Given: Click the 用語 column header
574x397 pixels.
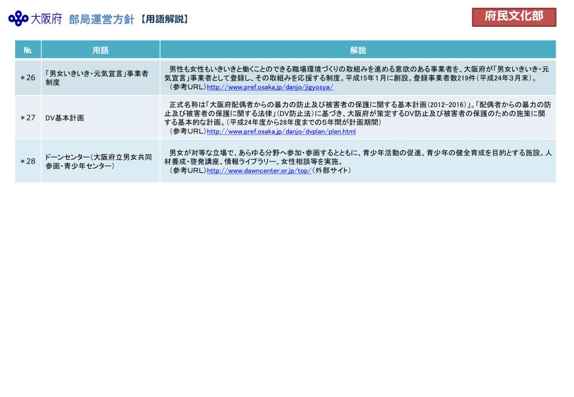Looking at the screenshot, I should click(x=100, y=50).
